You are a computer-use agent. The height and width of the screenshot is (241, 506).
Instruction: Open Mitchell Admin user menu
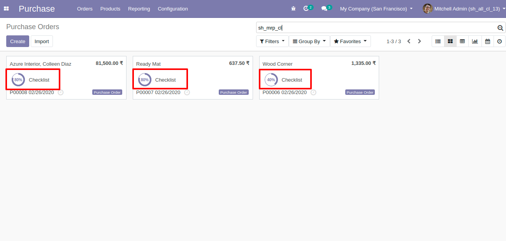tap(464, 9)
